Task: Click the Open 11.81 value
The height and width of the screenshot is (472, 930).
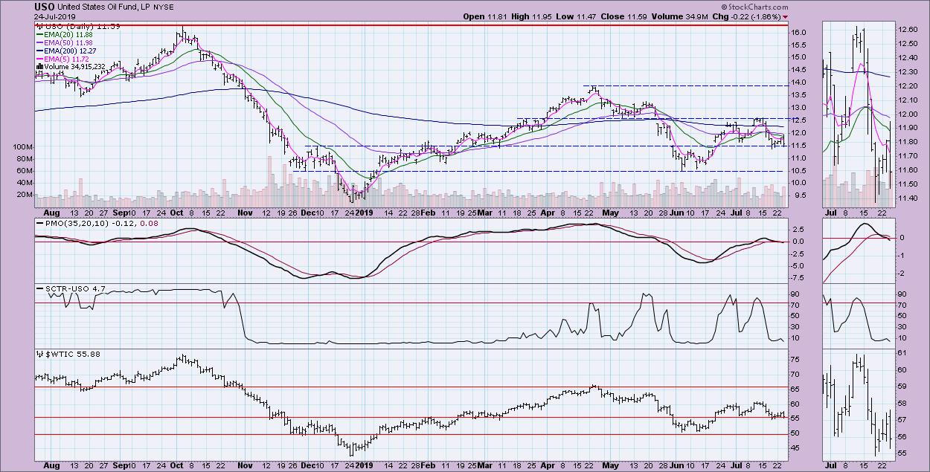Action: 485,16
